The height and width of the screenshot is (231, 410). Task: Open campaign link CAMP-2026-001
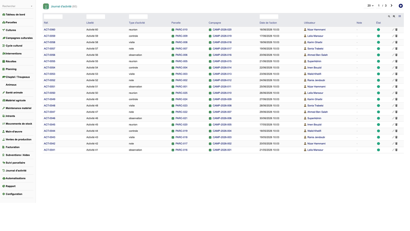[222, 150]
